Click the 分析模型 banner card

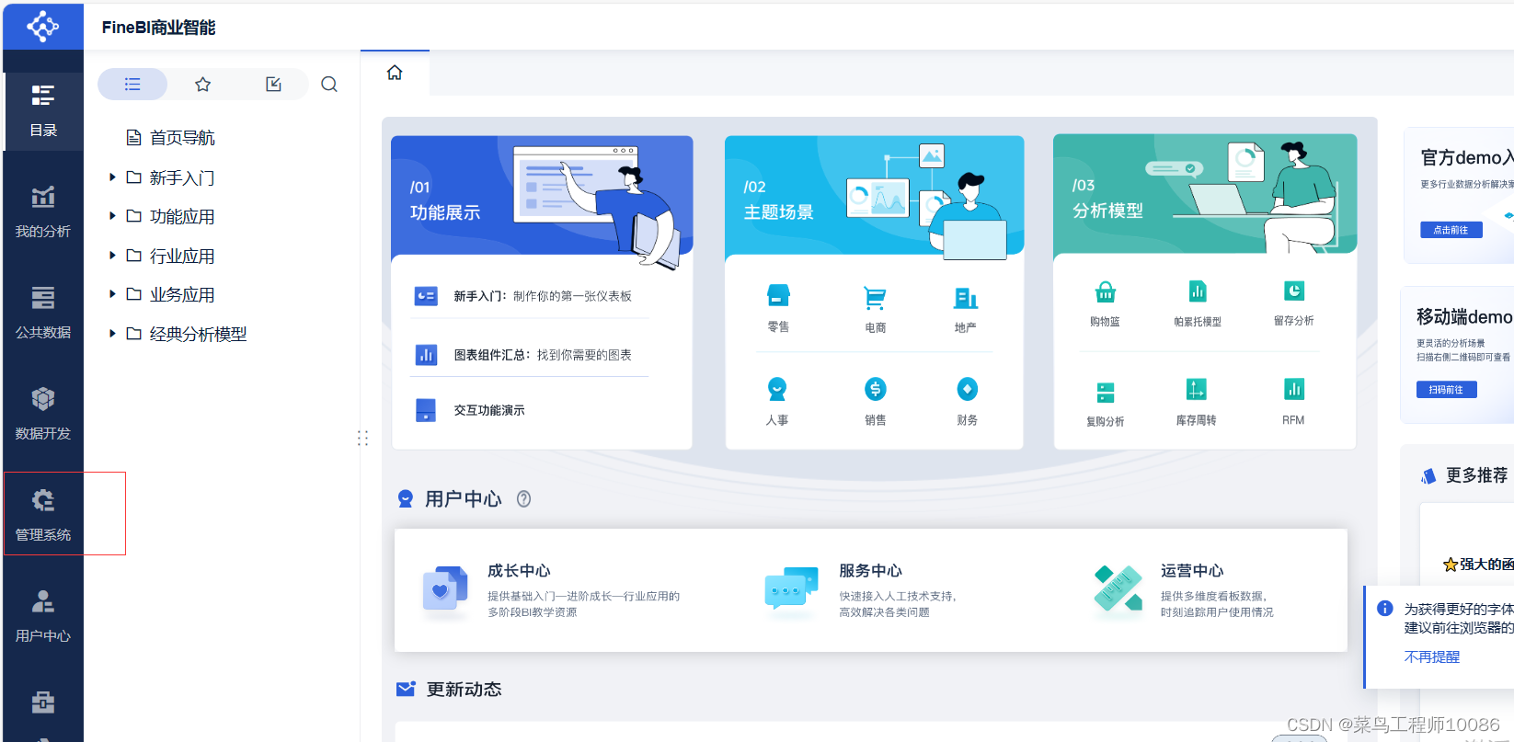1205,193
